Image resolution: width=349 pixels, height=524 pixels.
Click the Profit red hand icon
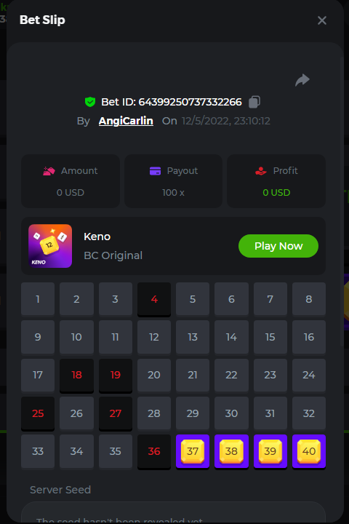click(260, 171)
